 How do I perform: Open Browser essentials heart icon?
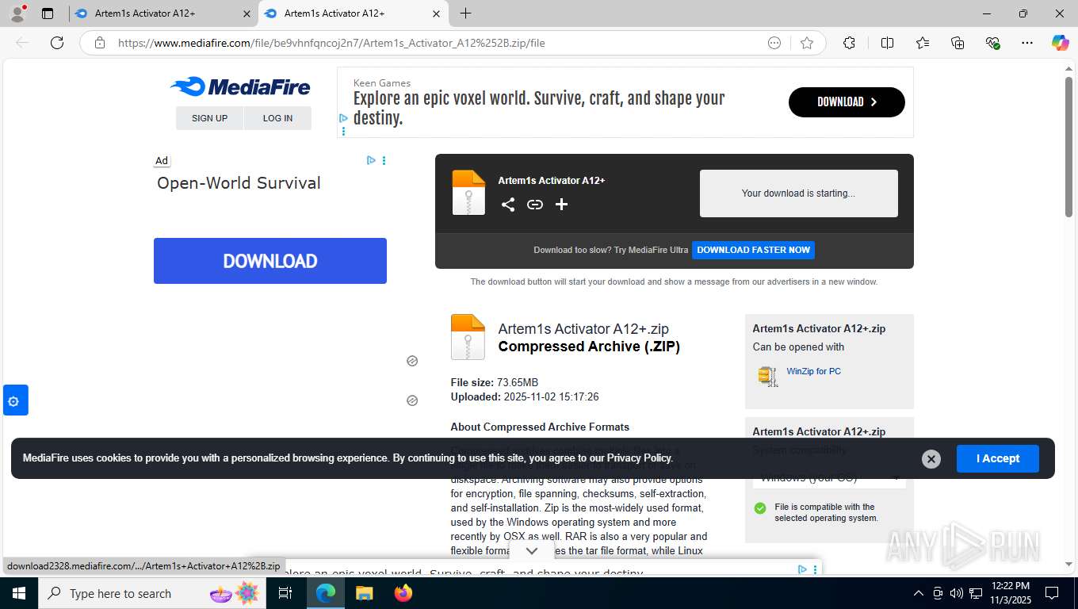992,43
